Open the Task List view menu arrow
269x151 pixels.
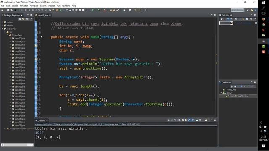point(255,19)
